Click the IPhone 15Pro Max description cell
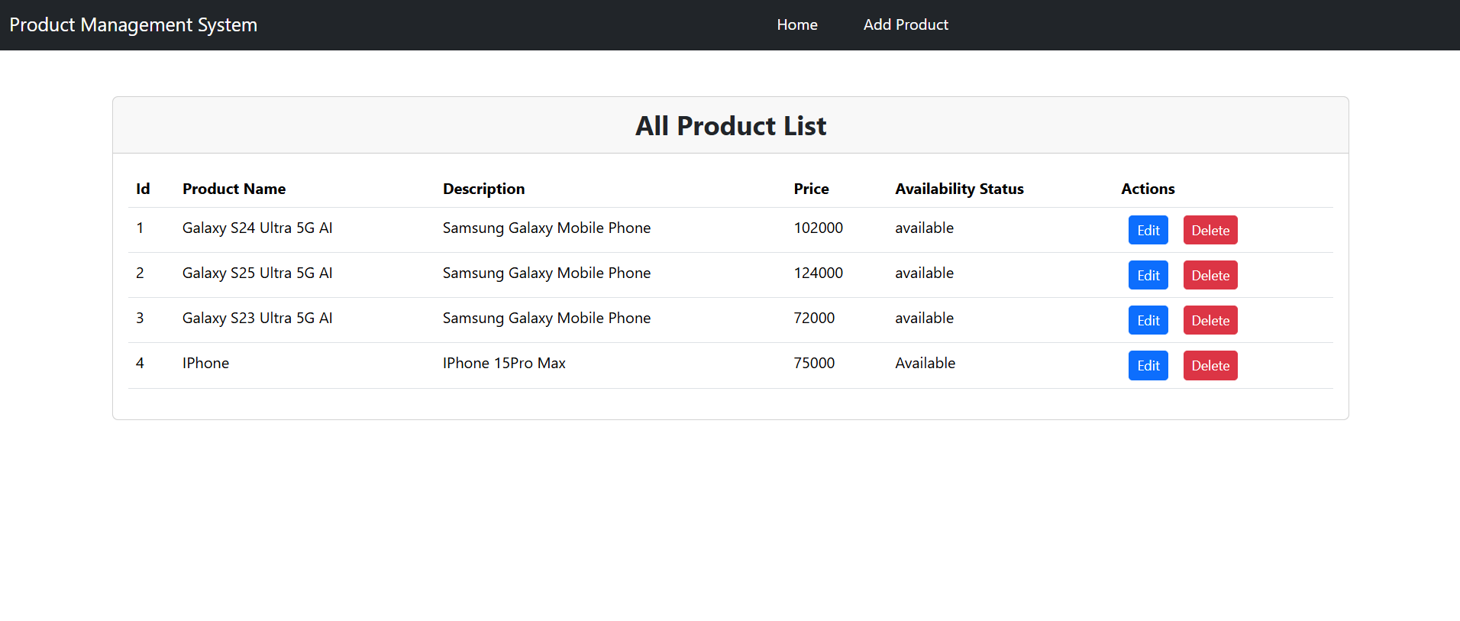1460x621 pixels. coord(504,363)
